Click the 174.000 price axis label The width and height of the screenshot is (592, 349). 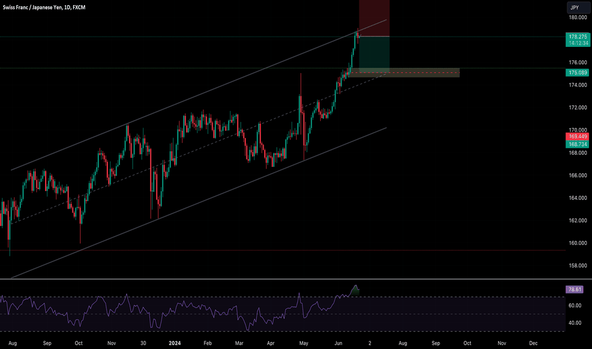(577, 85)
